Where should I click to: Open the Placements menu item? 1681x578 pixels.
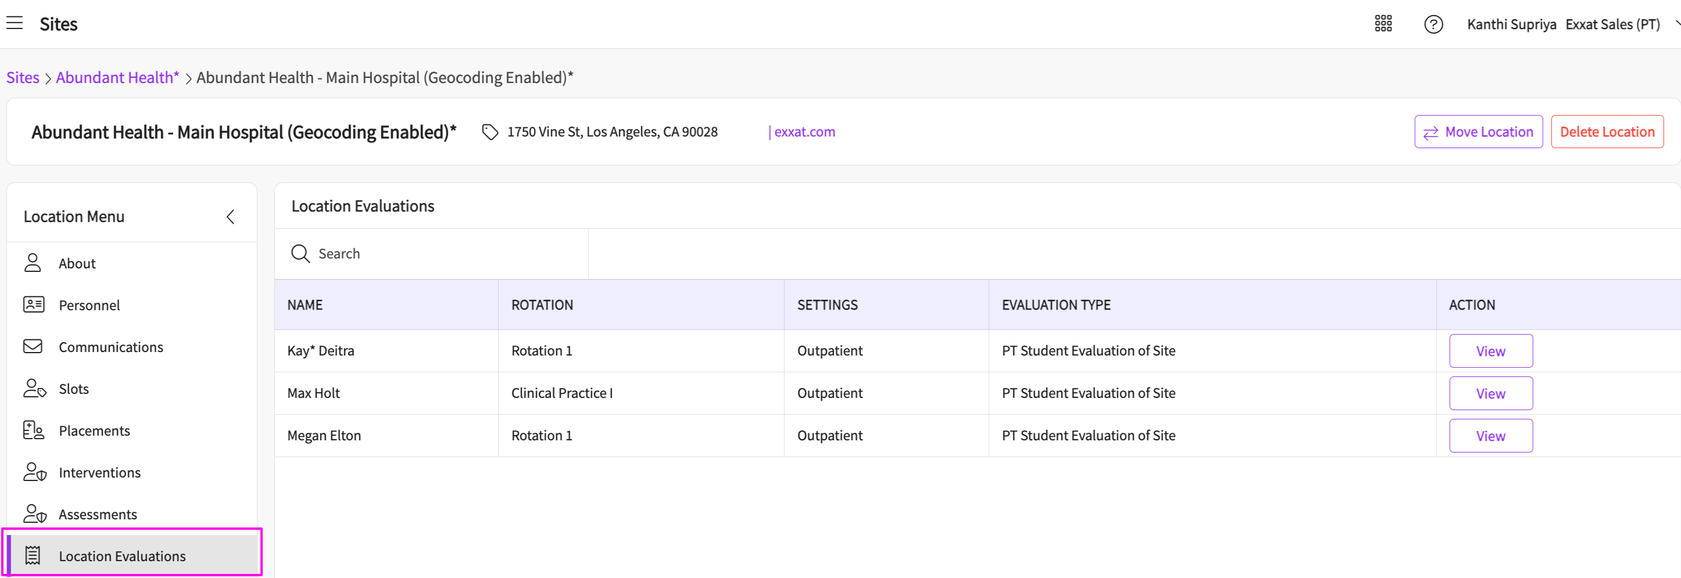point(132,430)
